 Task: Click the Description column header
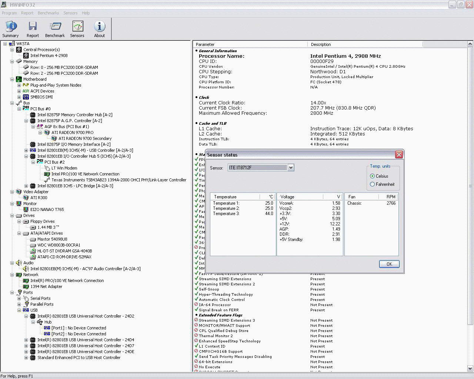tap(365, 44)
